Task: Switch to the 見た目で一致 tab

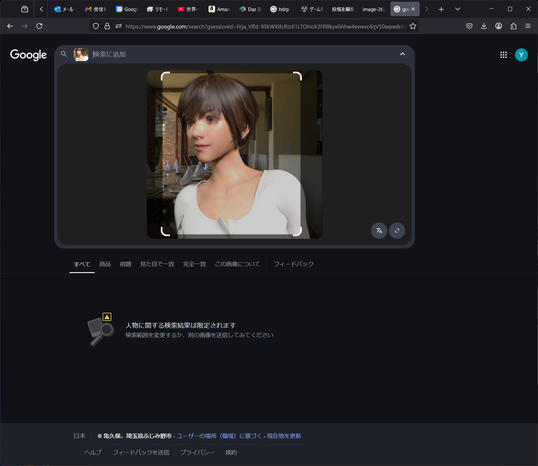Action: pyautogui.click(x=157, y=264)
